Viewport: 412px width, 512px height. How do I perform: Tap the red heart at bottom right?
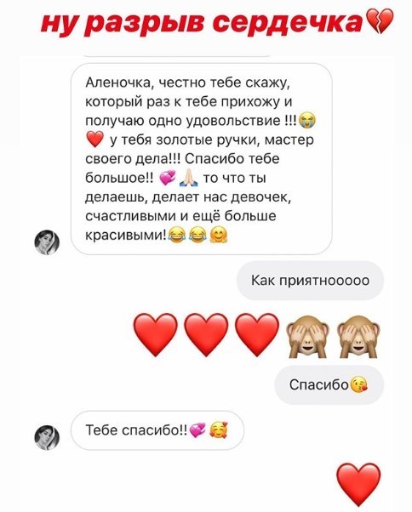click(358, 486)
